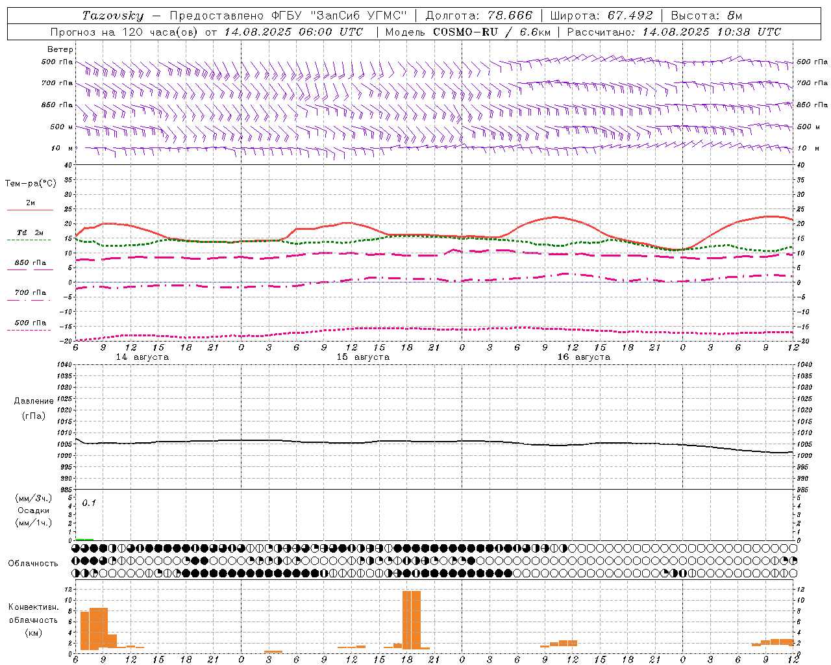Image resolution: width=831 pixels, height=665 pixels.
Task: Click the '(мм/1ч.)' precipitation unit label
Action: click(34, 523)
